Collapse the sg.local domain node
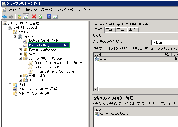The height and width of the screenshot is (127, 178). coord(15,37)
